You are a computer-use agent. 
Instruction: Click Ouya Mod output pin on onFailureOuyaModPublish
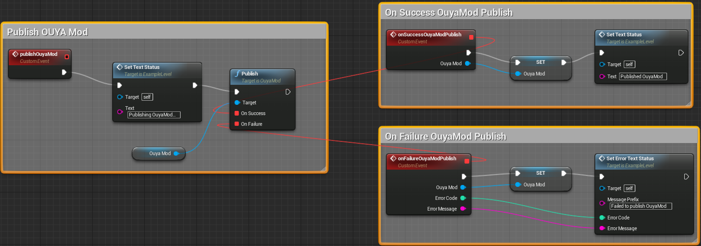[x=463, y=187]
